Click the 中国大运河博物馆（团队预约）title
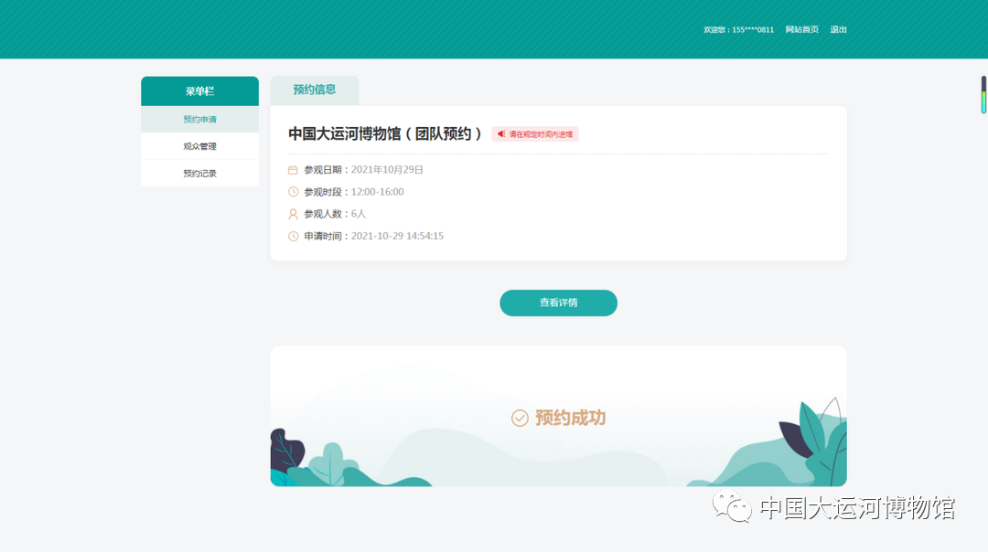This screenshot has height=552, width=988. pos(385,133)
